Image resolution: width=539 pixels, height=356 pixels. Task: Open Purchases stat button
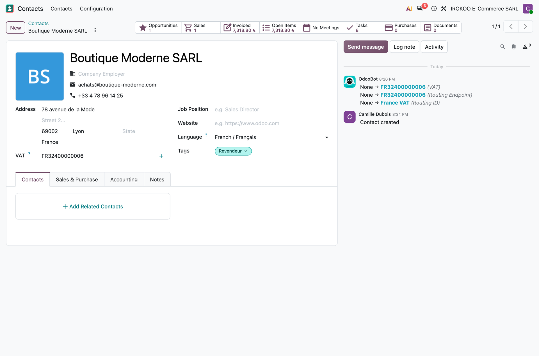click(401, 28)
